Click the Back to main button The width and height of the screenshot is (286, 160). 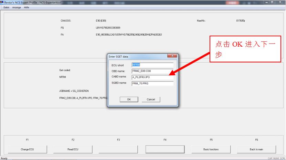(256, 149)
